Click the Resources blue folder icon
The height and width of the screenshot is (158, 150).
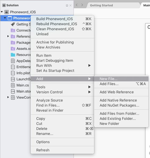pos(13,55)
